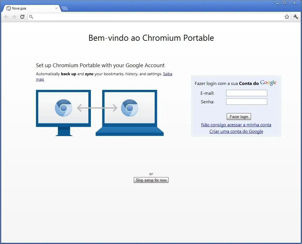Click into the Senha password field
Viewport: 302px width, 244px height.
(246, 102)
